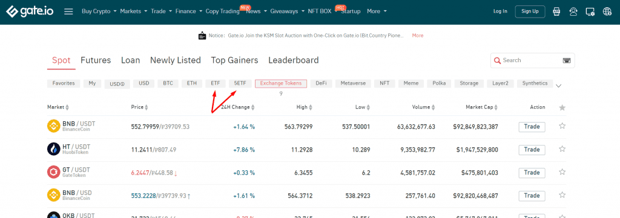Viewport: 620px width, 218px height.
Task: Select the ETF filter chip
Action: pos(216,83)
